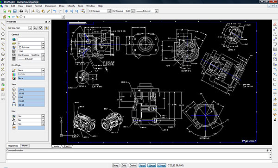
Task: Toggle Snap in the status bar
Action: click(x=115, y=165)
